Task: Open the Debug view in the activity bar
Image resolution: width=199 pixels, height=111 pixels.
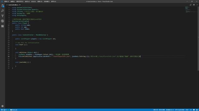Action: tap(2, 21)
